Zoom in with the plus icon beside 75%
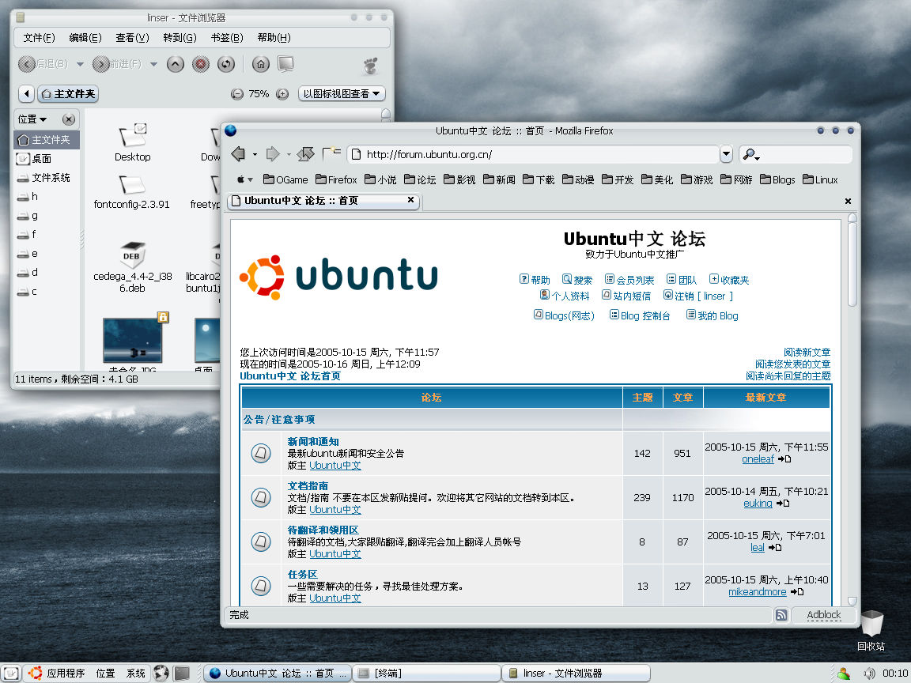911x683 pixels. 282,94
